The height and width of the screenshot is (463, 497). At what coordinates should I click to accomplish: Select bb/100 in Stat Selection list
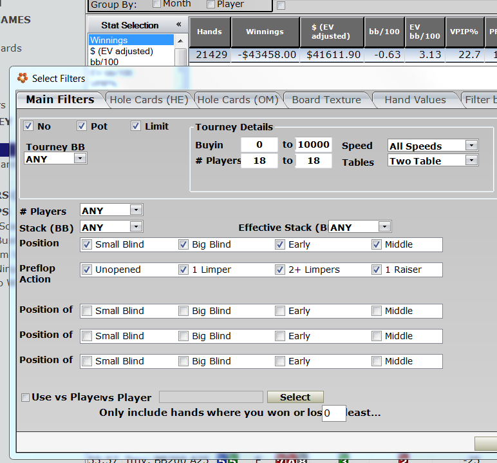point(131,62)
